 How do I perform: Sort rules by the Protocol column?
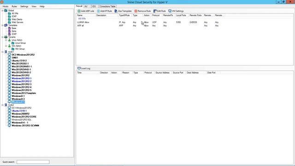click(x=157, y=15)
